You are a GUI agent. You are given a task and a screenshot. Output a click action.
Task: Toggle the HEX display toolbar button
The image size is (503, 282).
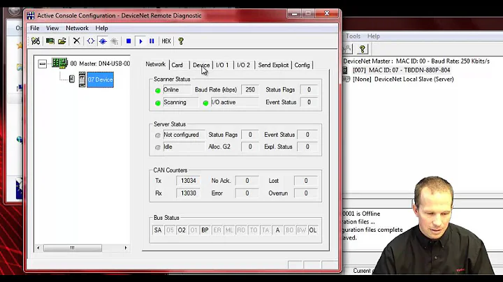point(166,41)
